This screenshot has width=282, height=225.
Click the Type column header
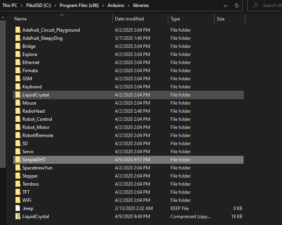[175, 19]
